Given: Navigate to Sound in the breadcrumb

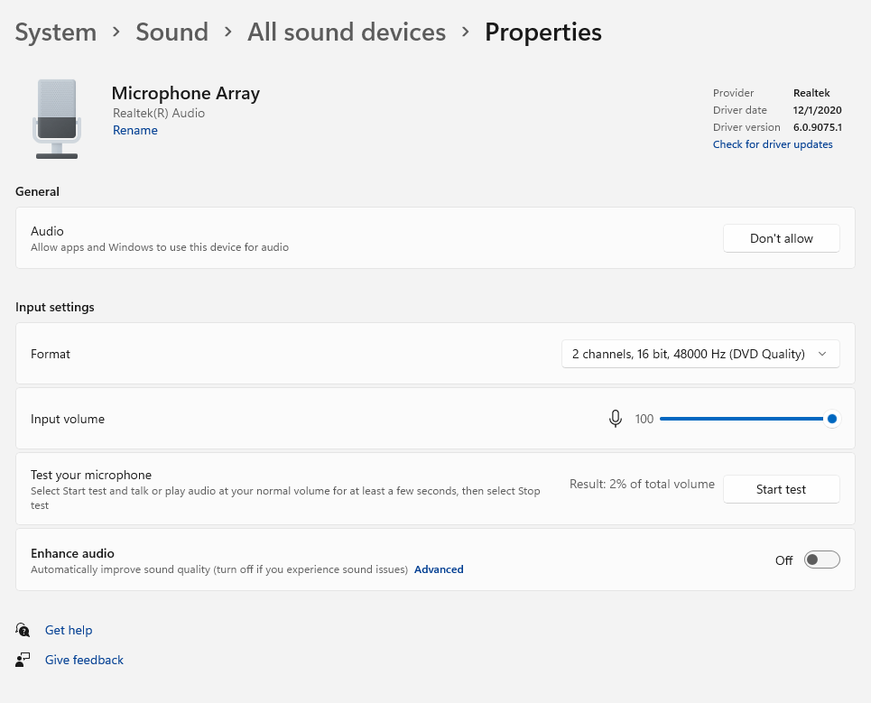Looking at the screenshot, I should pos(171,32).
